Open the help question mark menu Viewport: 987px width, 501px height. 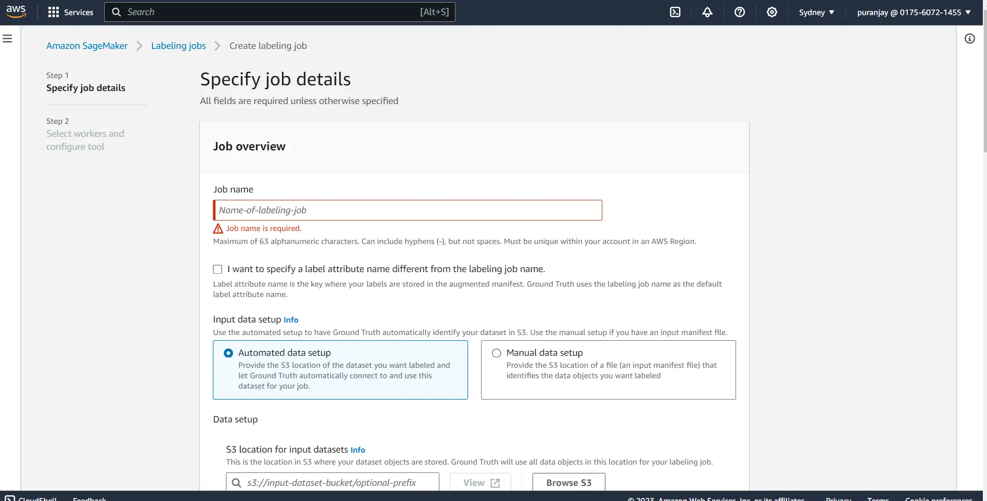coord(740,12)
